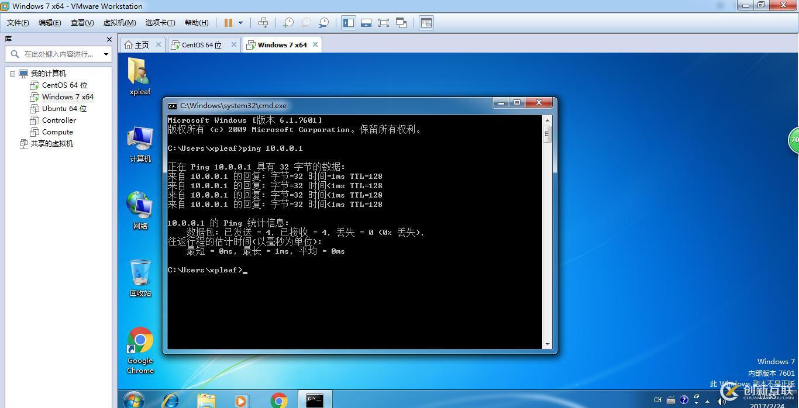The height and width of the screenshot is (408, 799).
Task: Click the send Ctrl+Alt+Del toolbar icon
Action: pyautogui.click(x=263, y=23)
